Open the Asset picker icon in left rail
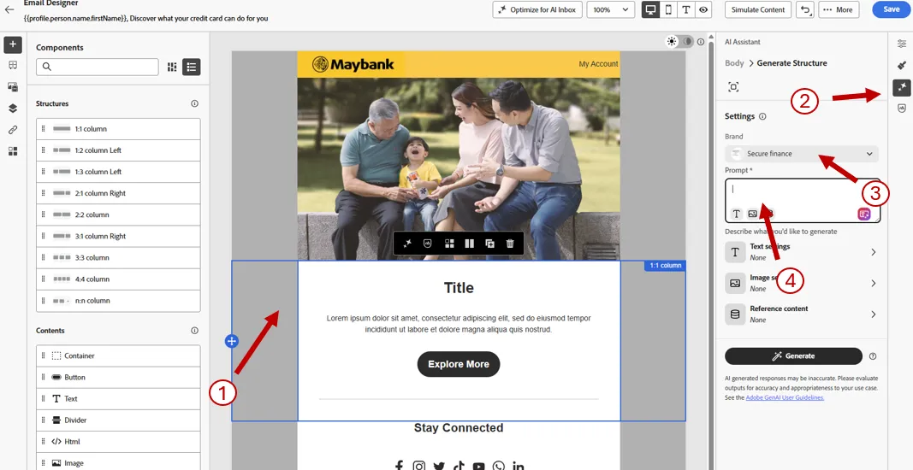The width and height of the screenshot is (913, 470). coord(13,87)
